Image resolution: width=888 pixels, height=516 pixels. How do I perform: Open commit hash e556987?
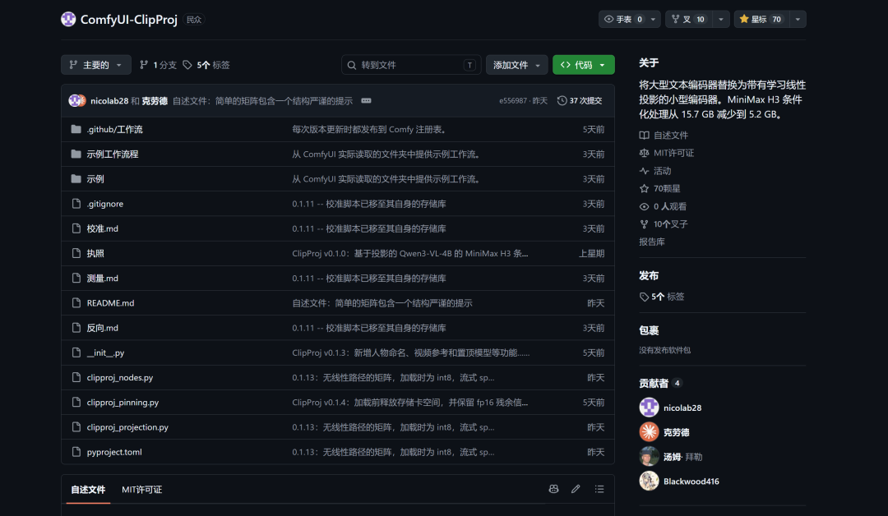[513, 101]
